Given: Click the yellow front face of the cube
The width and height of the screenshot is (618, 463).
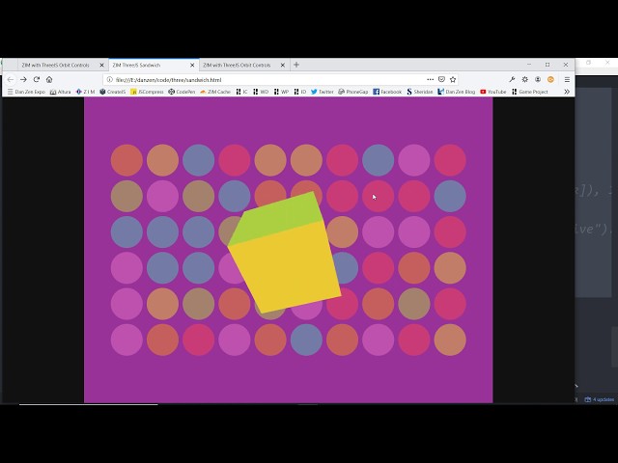Looking at the screenshot, I should pyautogui.click(x=286, y=268).
